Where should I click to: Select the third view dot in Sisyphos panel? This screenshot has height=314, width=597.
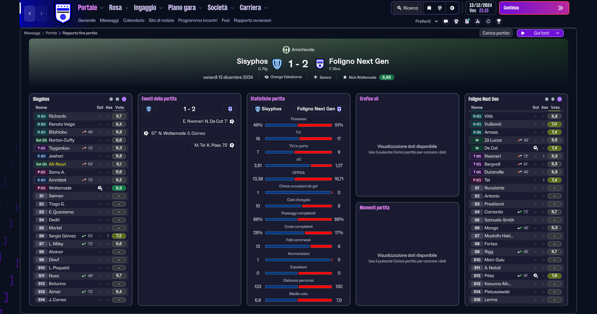pyautogui.click(x=124, y=99)
